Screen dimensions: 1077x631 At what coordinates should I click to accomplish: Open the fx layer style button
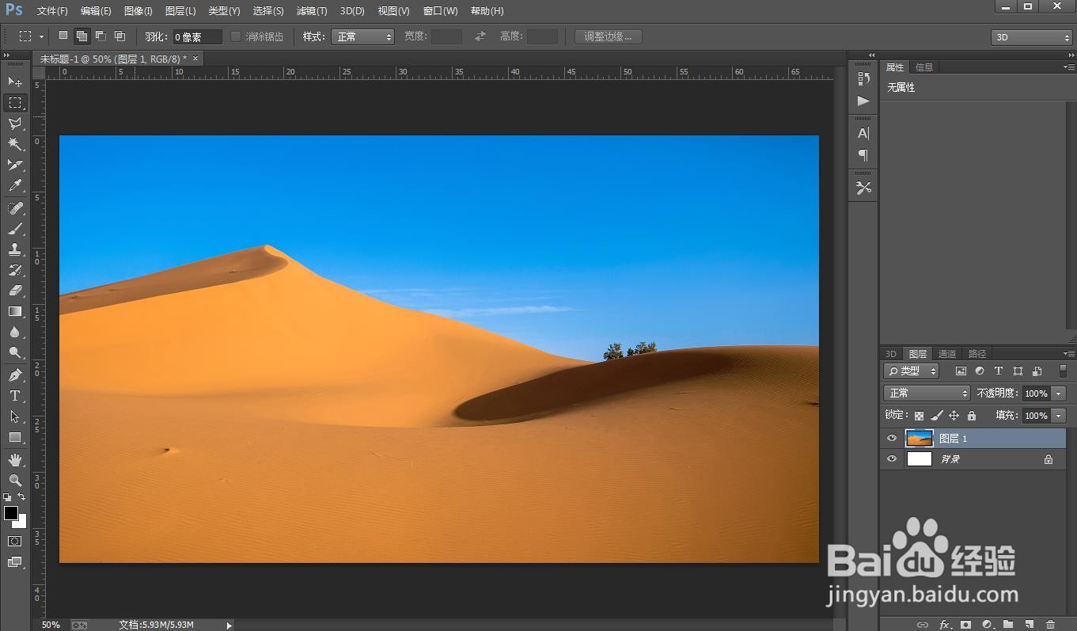[x=944, y=625]
